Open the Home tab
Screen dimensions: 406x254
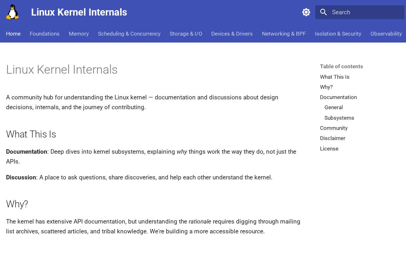pyautogui.click(x=13, y=34)
